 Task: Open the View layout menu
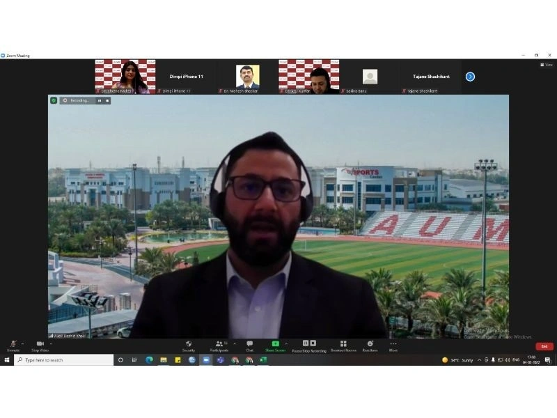pyautogui.click(x=547, y=65)
